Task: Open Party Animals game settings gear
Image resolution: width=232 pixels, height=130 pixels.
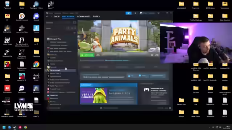Action: pos(152,55)
